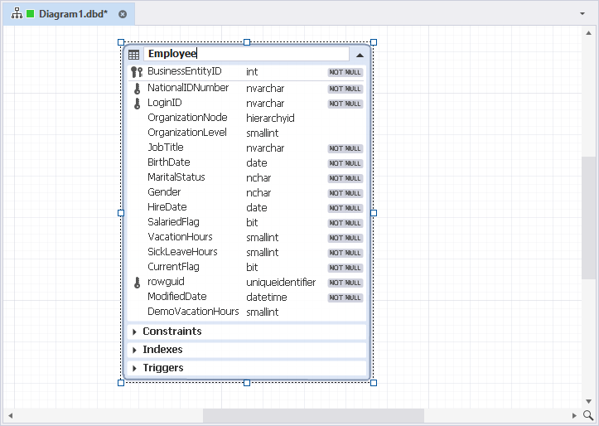Select the OrganizationNode column name

(187, 118)
